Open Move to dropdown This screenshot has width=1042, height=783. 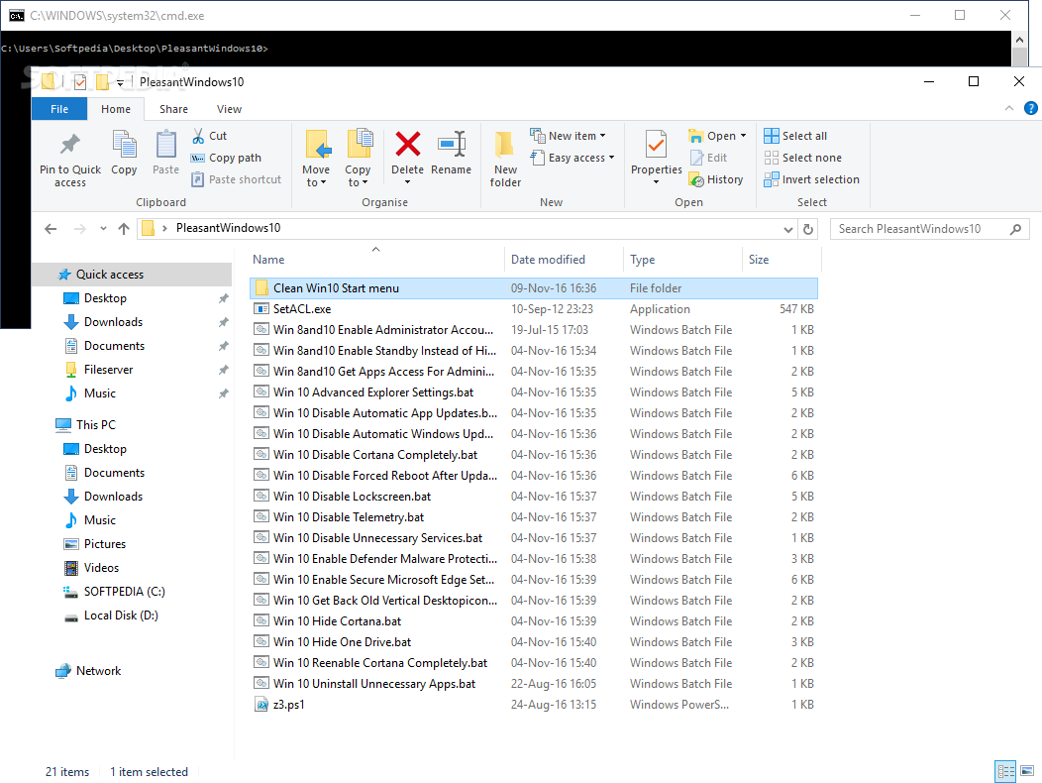point(316,175)
